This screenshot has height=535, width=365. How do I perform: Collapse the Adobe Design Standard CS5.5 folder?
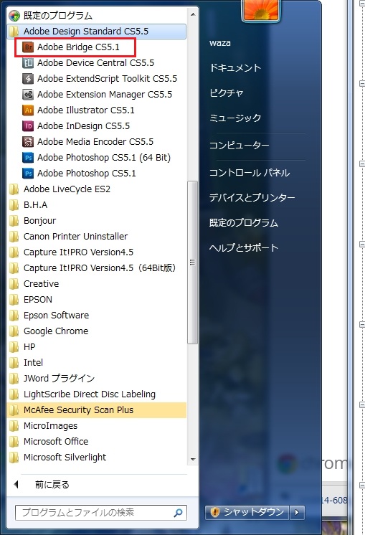pyautogui.click(x=97, y=32)
